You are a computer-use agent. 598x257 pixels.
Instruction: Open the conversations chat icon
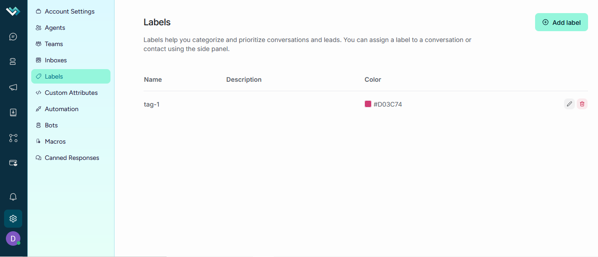[13, 37]
